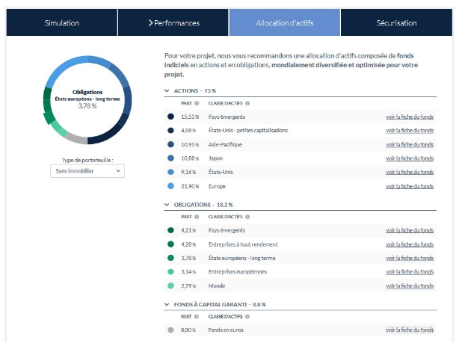Click the grey segment of the donut chart
The width and height of the screenshot is (465, 352).
77,139
